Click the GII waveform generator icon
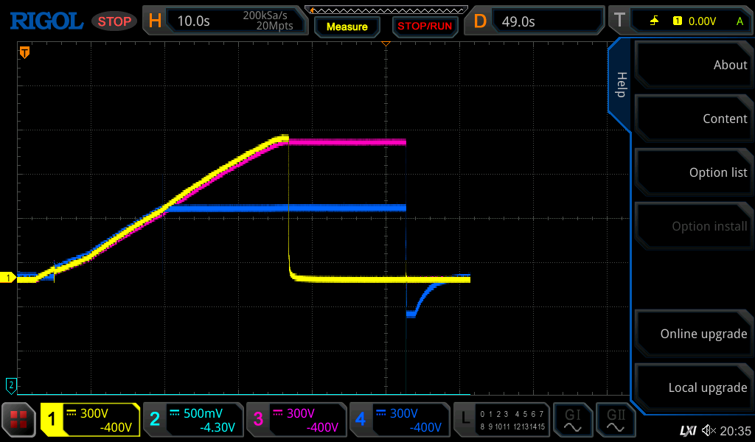755x442 pixels. 614,420
